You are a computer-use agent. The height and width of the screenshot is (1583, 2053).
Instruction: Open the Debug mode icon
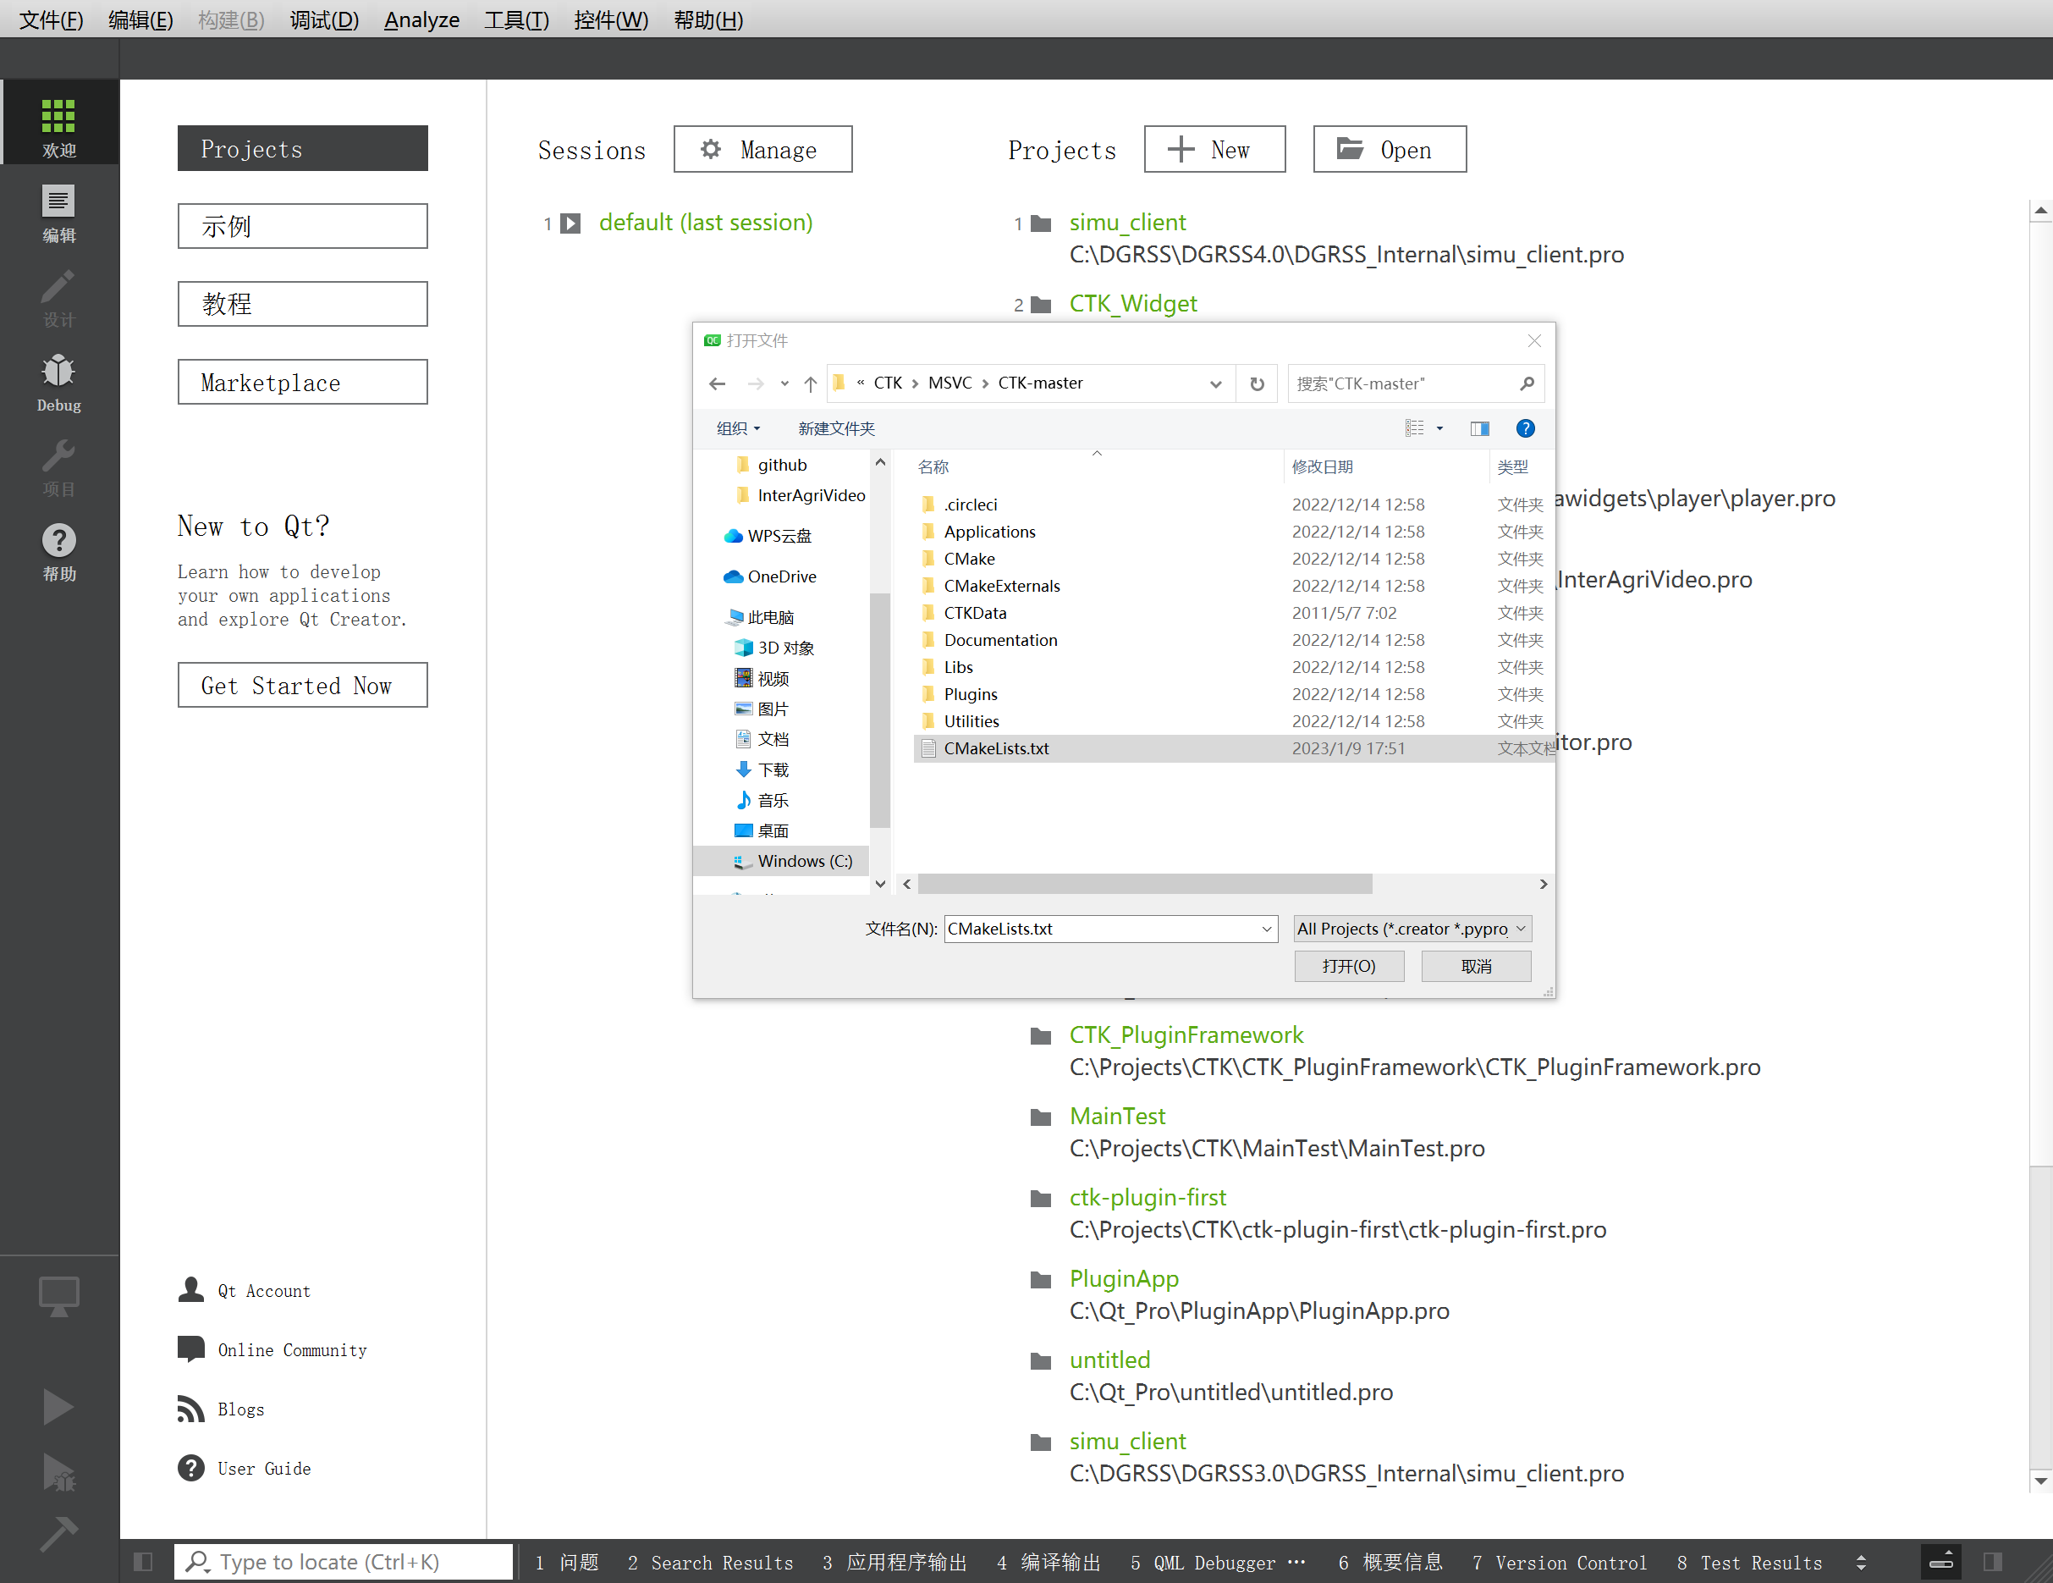pos(58,382)
